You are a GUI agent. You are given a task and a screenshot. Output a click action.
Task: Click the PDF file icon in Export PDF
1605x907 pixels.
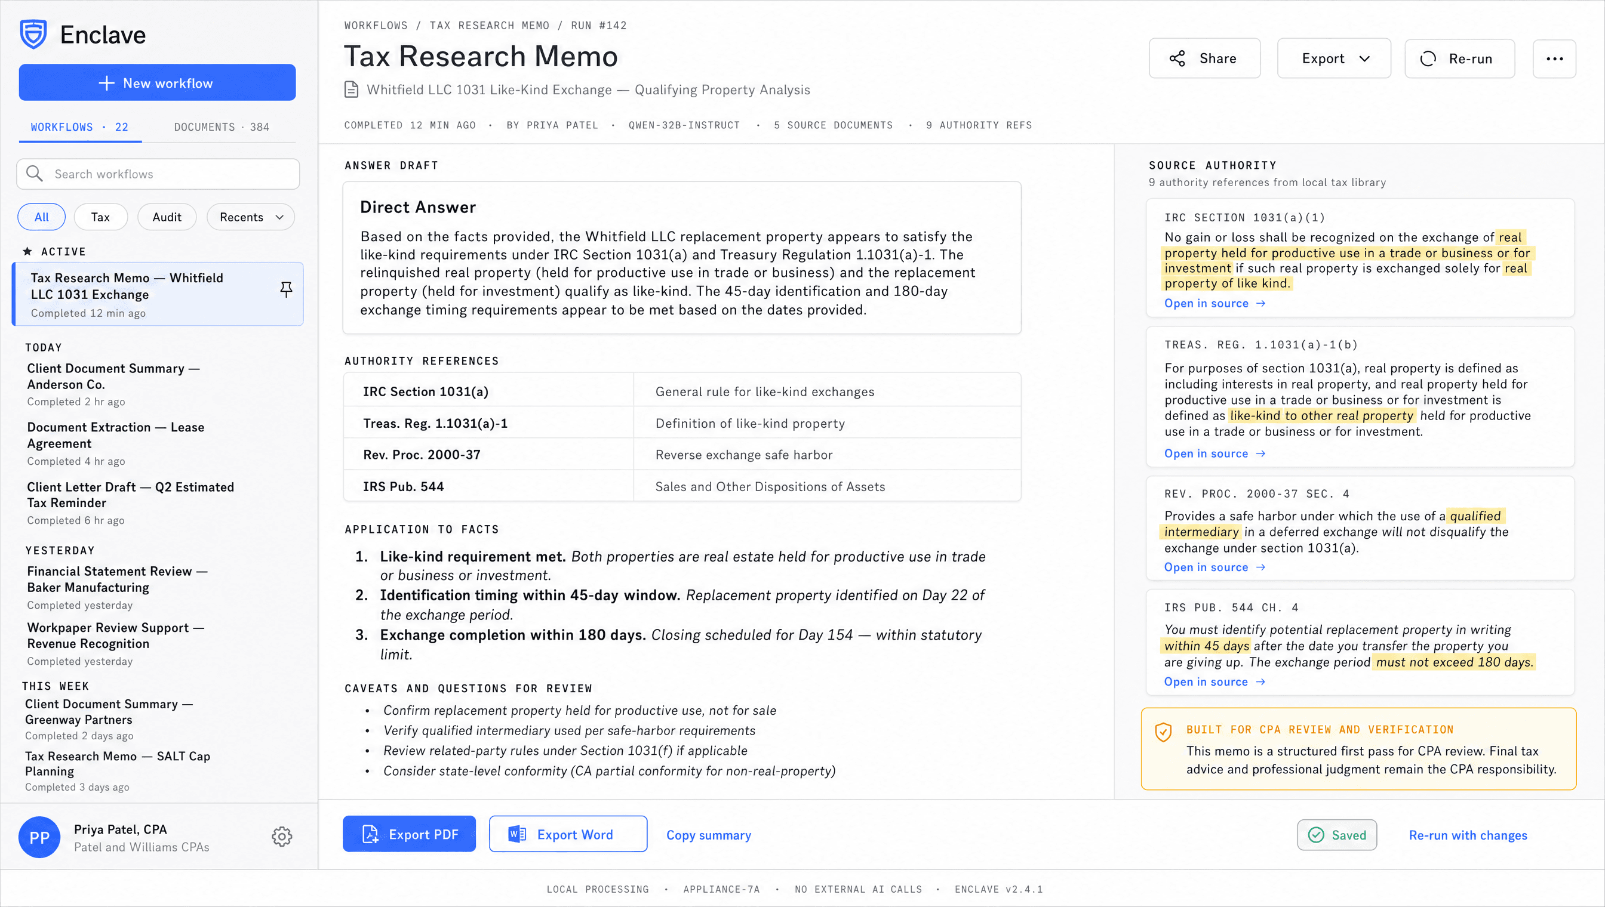[370, 834]
